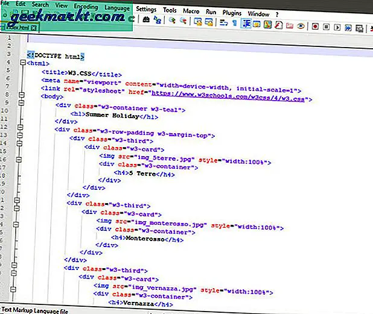Run macro multiple times icon
This screenshot has height=314, width=373.
pos(348,28)
